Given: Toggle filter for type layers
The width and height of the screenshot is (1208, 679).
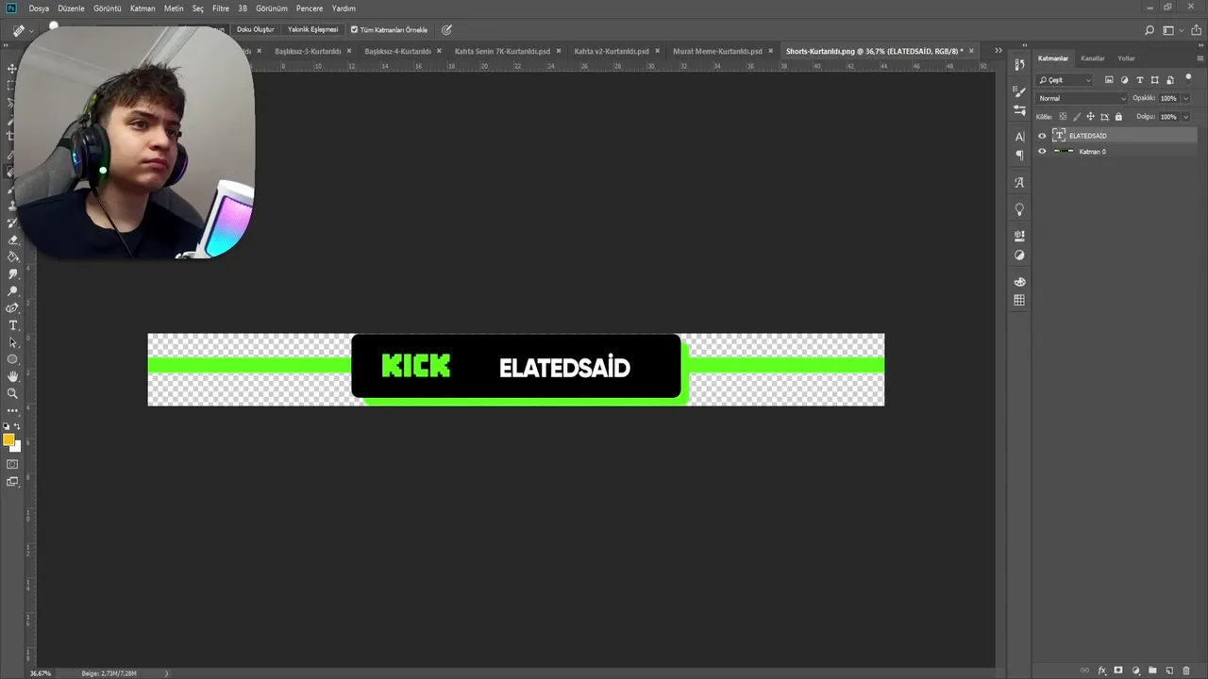Looking at the screenshot, I should tap(1140, 80).
